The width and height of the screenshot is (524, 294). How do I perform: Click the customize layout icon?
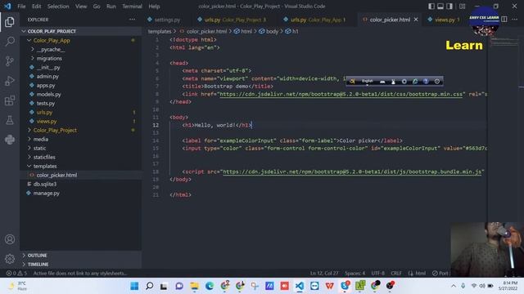click(462, 6)
